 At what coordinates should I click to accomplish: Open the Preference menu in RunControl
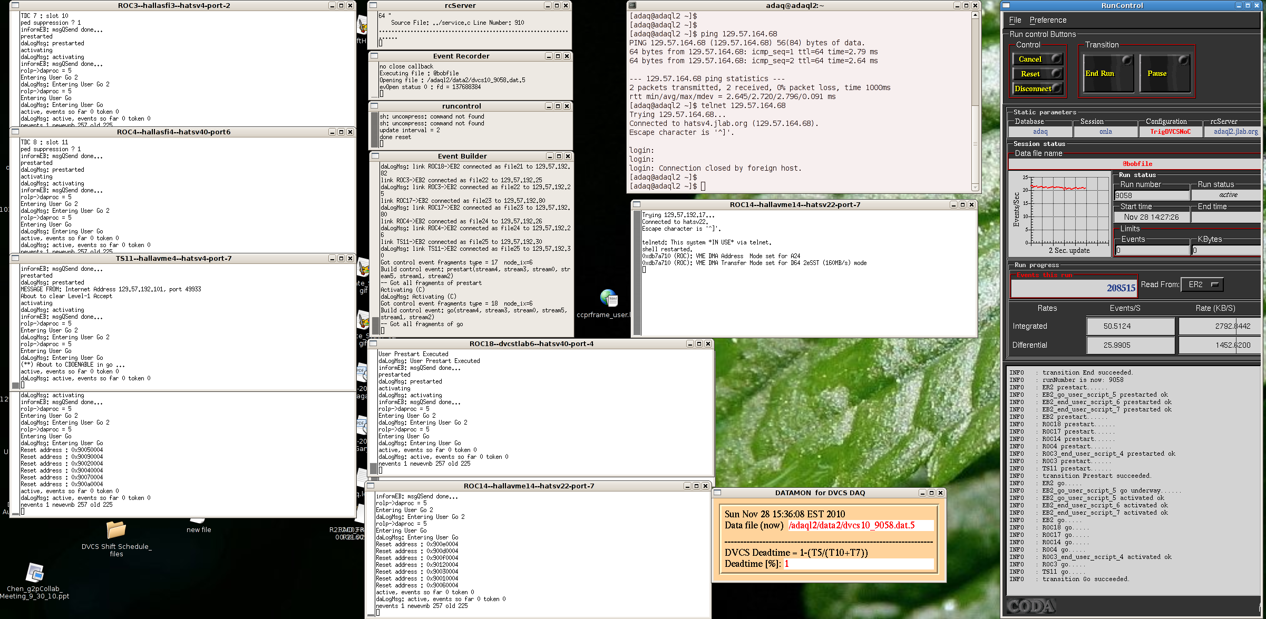click(x=1048, y=20)
